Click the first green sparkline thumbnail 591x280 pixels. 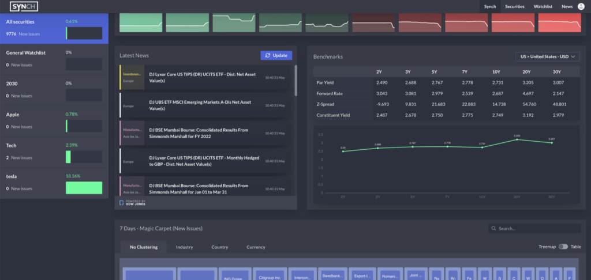tap(141, 22)
